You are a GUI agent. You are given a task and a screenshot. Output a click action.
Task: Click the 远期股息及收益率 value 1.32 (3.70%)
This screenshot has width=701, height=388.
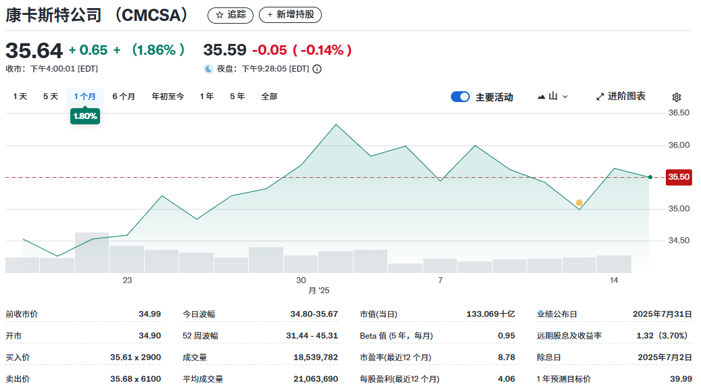coord(664,336)
